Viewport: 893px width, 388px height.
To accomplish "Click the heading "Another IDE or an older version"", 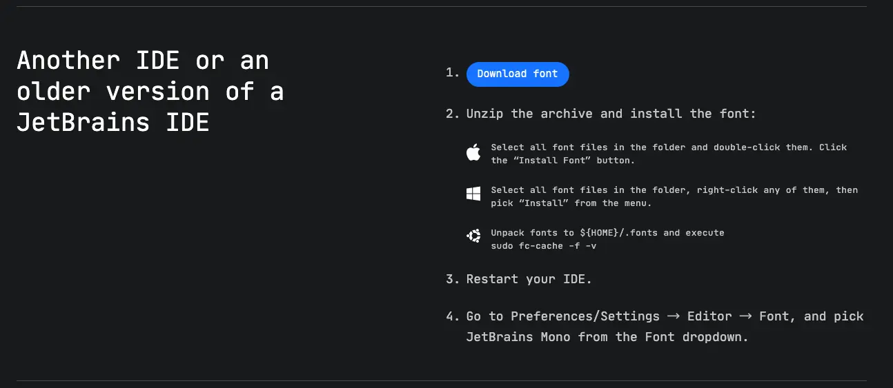I will coord(150,91).
